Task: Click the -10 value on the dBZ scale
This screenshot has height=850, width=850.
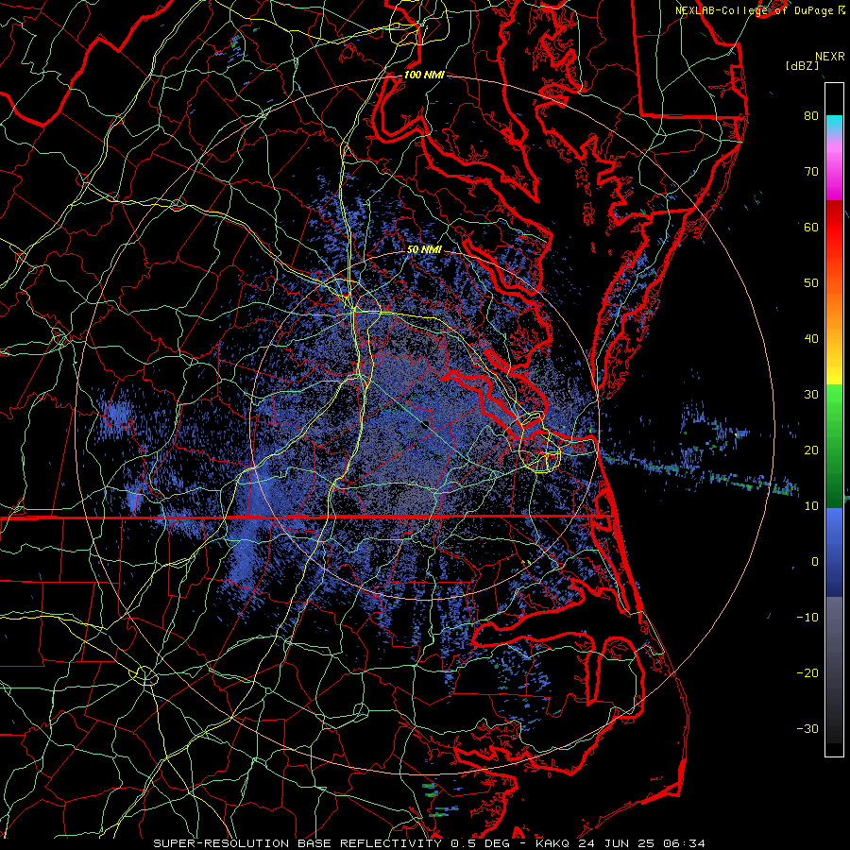Action: pyautogui.click(x=807, y=618)
